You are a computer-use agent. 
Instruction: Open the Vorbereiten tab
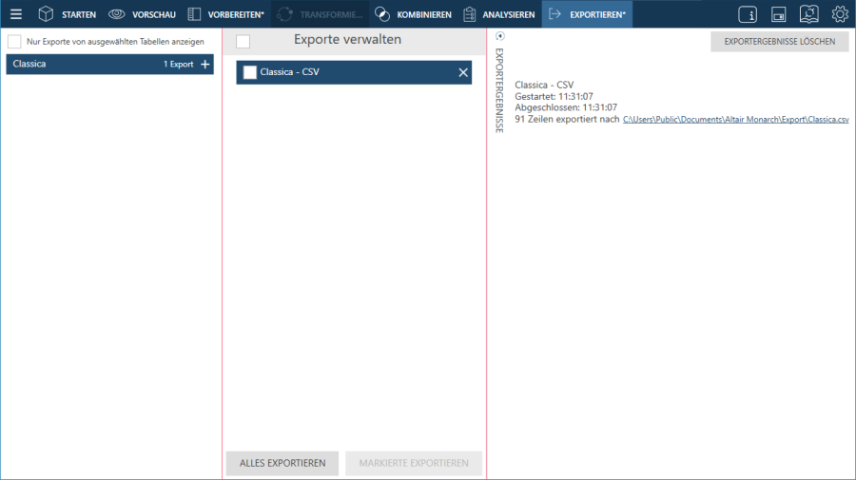225,14
